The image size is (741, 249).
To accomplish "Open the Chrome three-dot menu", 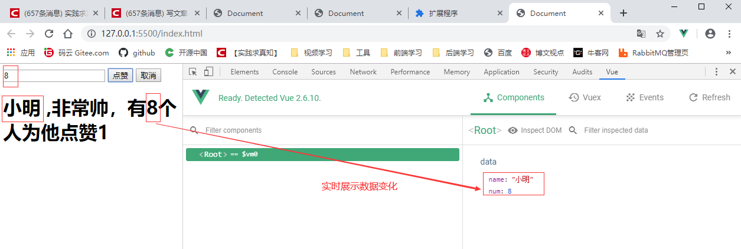I will click(730, 34).
